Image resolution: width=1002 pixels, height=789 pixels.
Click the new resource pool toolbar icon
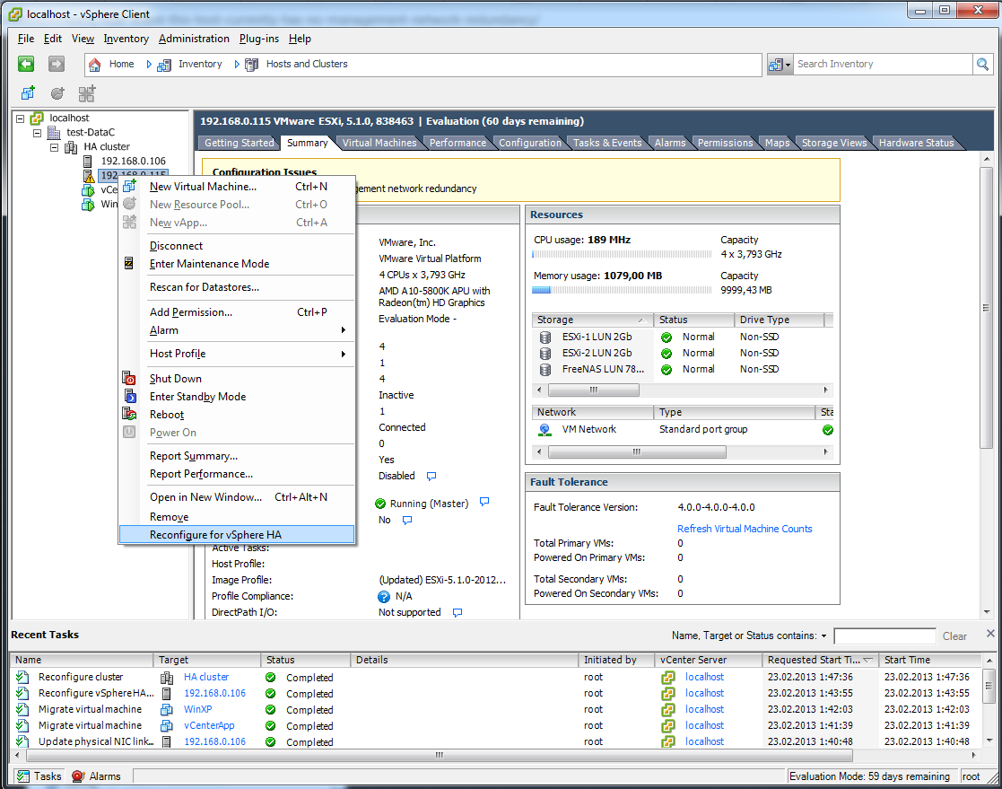pos(57,94)
